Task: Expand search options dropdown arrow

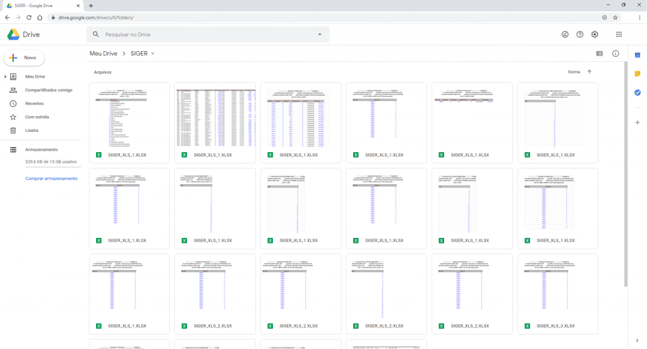Action: [x=320, y=34]
